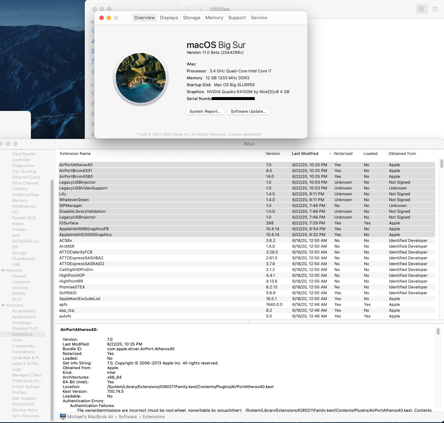Switch Finder Utilities window to list view
This screenshot has width=444, height=423.
coord(435,9)
